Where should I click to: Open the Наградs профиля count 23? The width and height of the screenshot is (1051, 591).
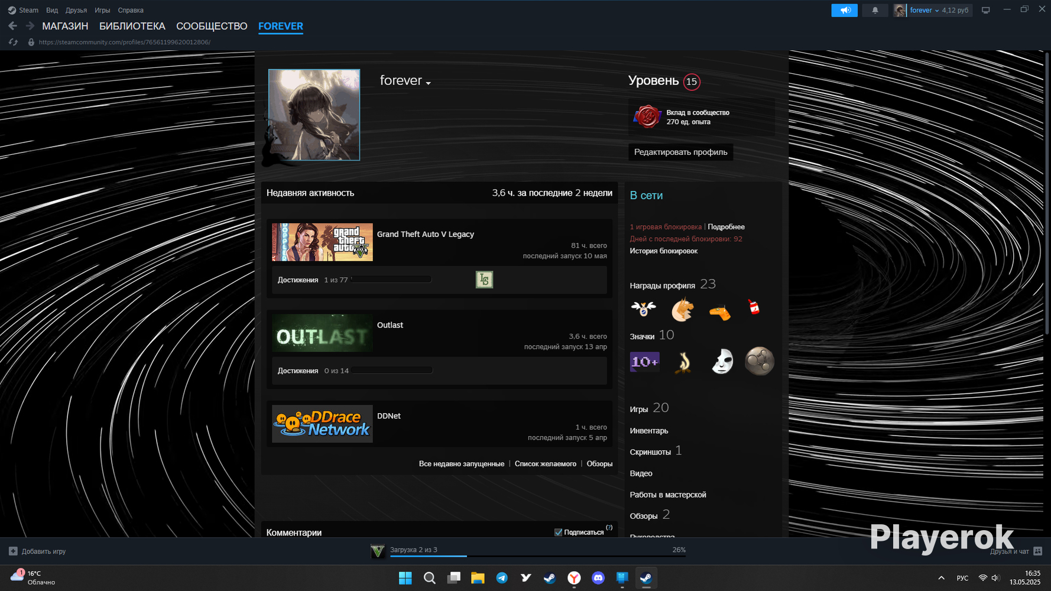click(673, 285)
